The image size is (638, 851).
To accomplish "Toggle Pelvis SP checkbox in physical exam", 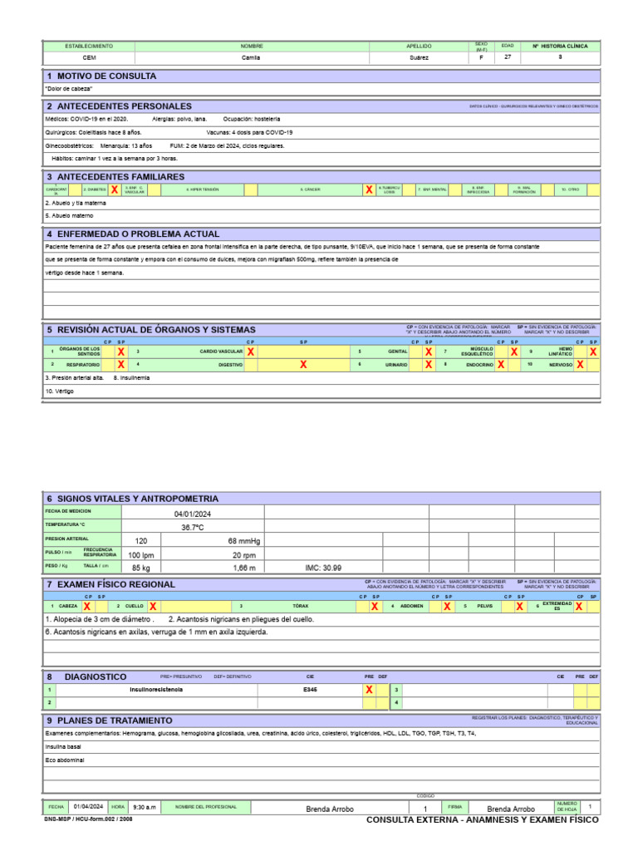I will 519,606.
